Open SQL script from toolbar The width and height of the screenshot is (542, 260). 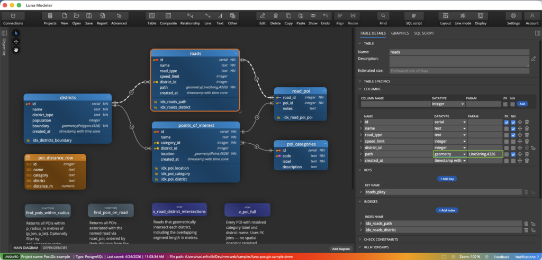pyautogui.click(x=414, y=18)
